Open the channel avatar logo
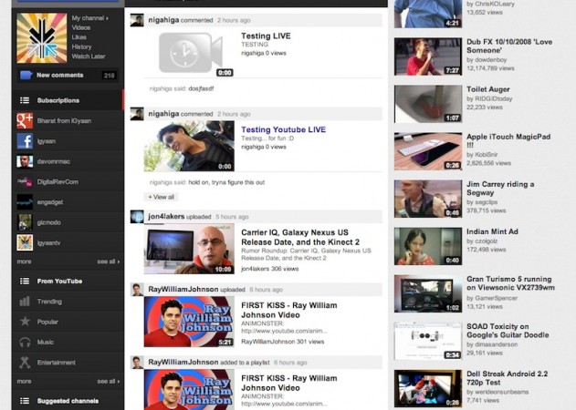The height and width of the screenshot is (410, 576). pyautogui.click(x=41, y=37)
